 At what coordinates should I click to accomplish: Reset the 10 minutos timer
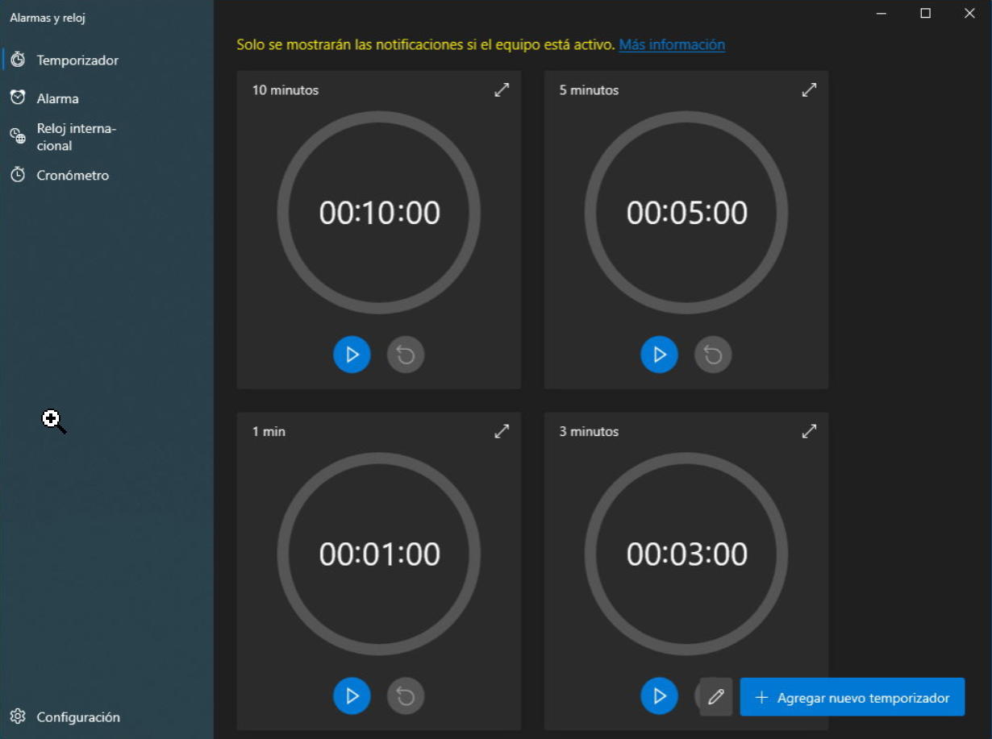(405, 355)
